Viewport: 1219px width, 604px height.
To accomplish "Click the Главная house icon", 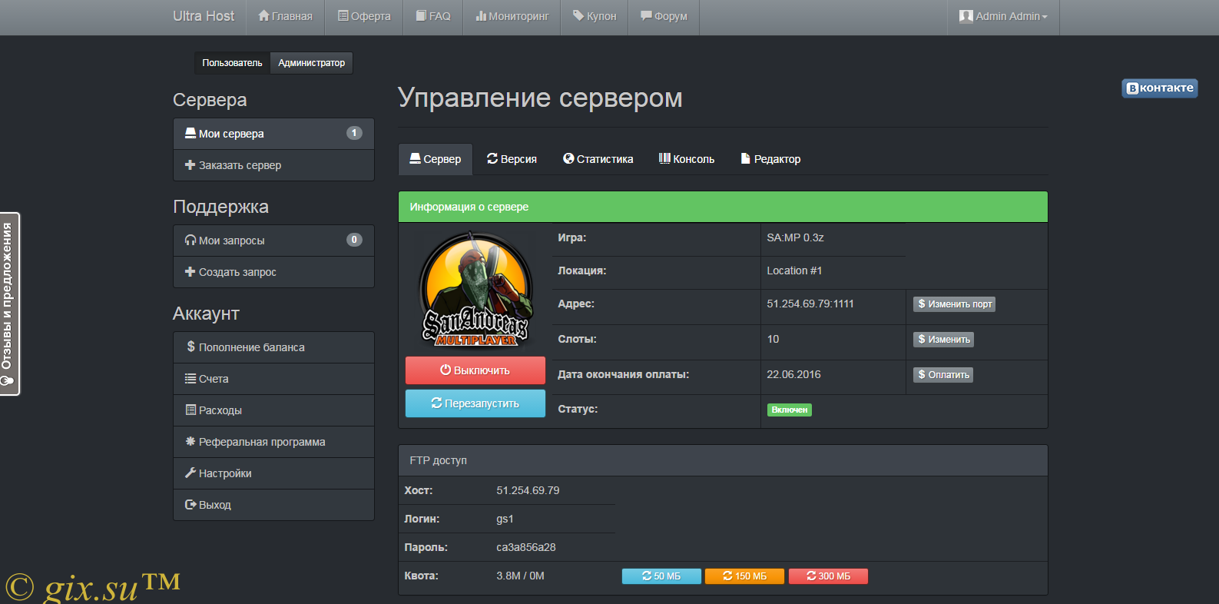I will point(263,15).
